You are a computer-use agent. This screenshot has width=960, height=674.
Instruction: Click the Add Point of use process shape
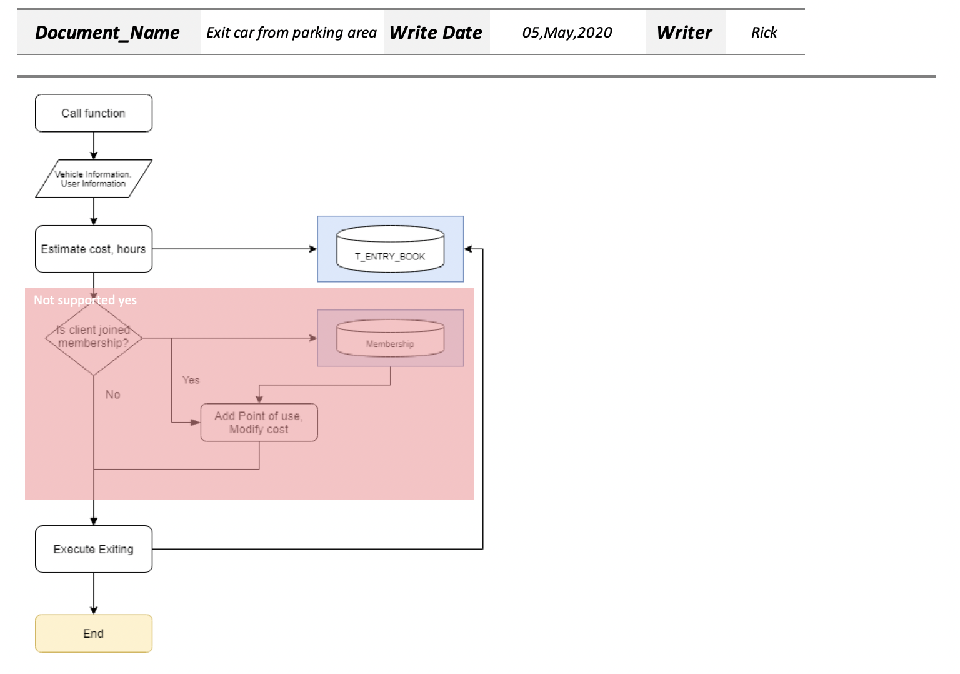(x=259, y=422)
